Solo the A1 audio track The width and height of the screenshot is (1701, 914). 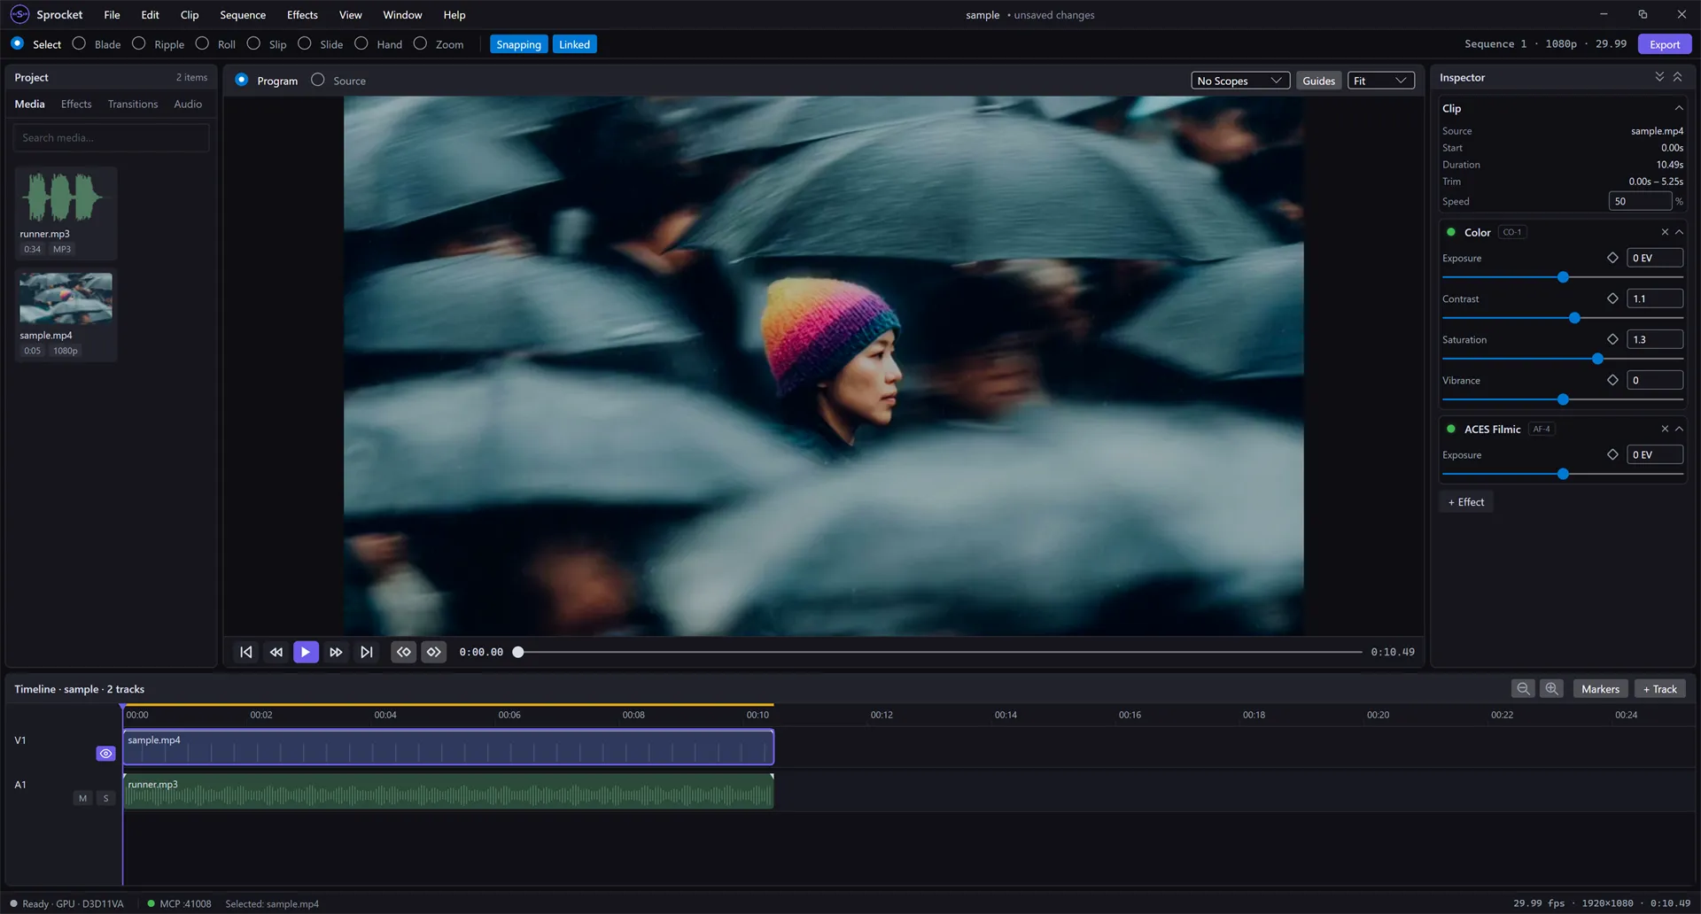point(106,798)
